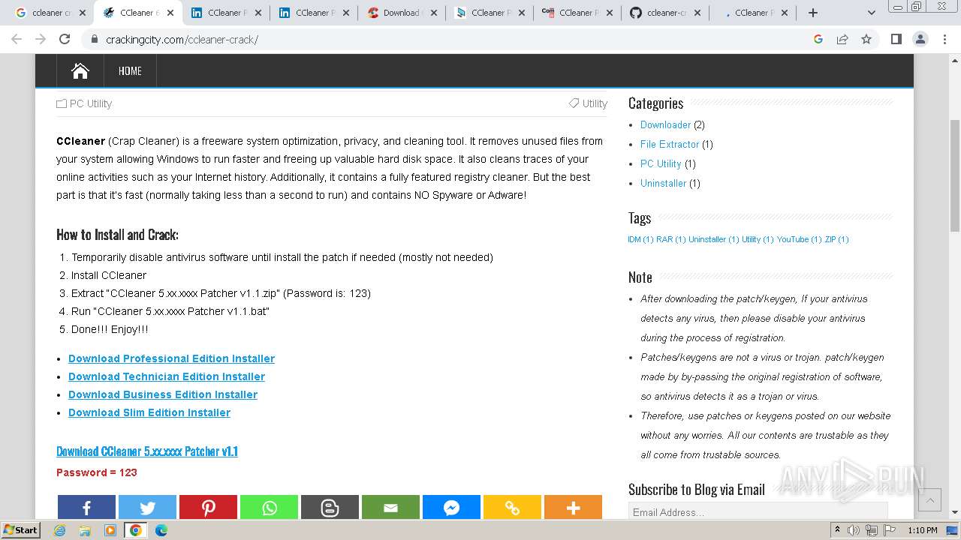Open the Uninstaller category
Viewport: 961px width, 540px height.
click(x=663, y=183)
